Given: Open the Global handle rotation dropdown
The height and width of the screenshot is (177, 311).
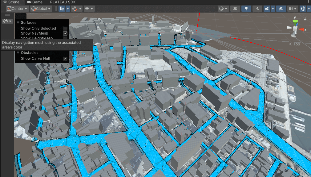Looking at the screenshot, I should (41, 9).
